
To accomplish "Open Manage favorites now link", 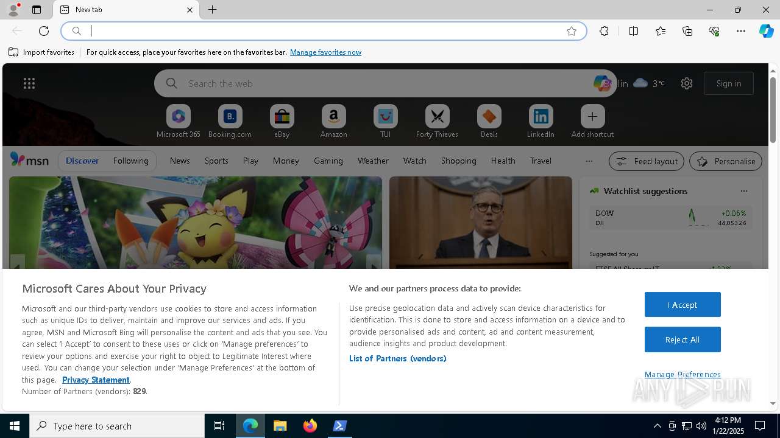I will pos(325,52).
